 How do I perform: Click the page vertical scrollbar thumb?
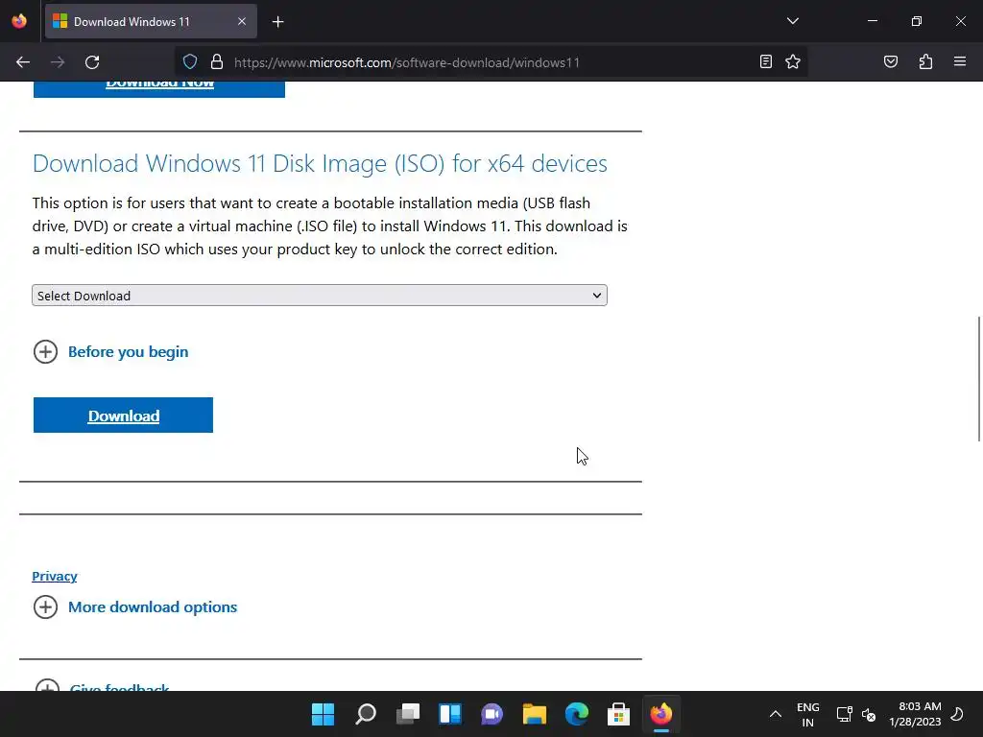click(979, 379)
